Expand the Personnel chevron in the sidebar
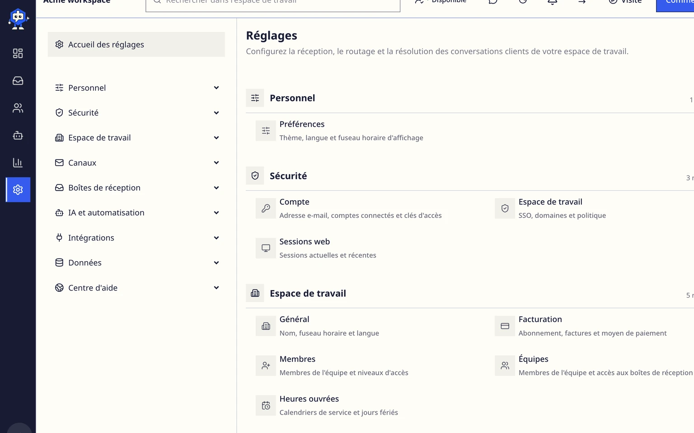 pyautogui.click(x=216, y=88)
